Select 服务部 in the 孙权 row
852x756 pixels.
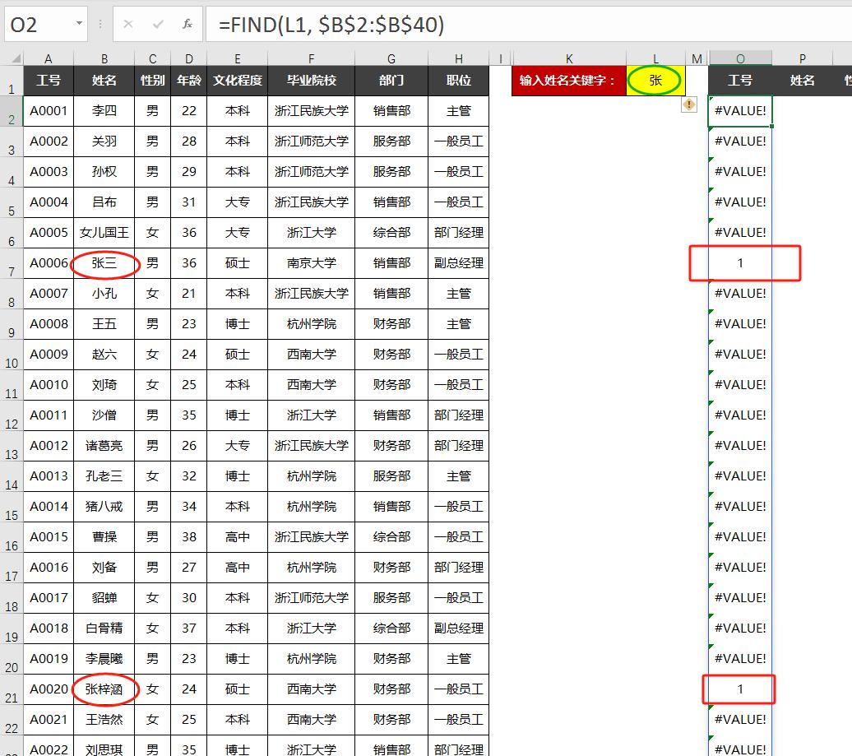tap(391, 172)
